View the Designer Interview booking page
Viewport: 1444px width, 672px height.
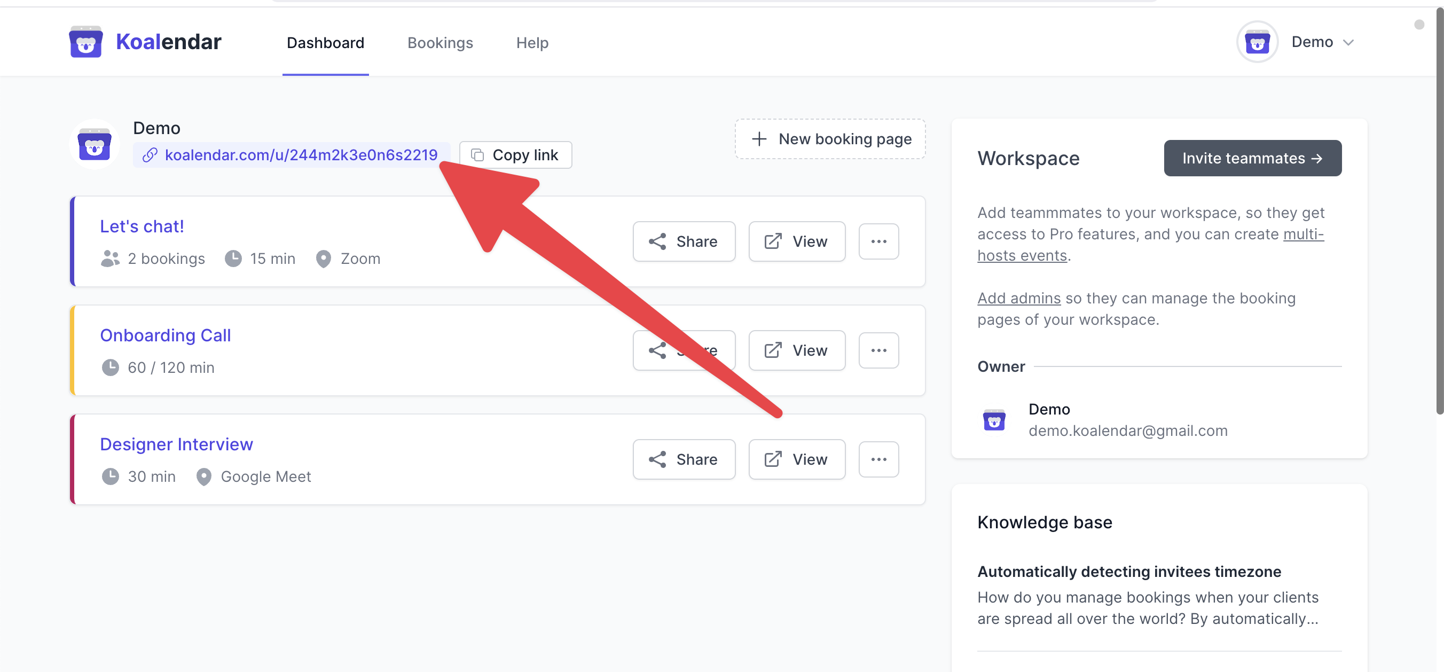click(797, 459)
